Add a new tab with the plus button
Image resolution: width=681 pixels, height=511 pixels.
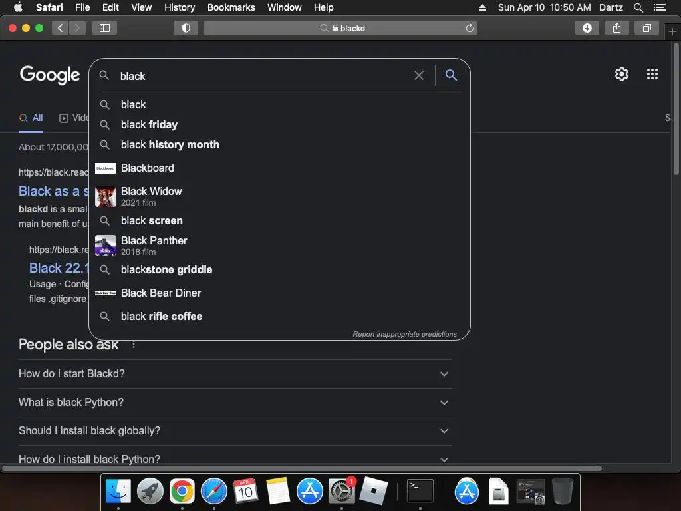(672, 32)
